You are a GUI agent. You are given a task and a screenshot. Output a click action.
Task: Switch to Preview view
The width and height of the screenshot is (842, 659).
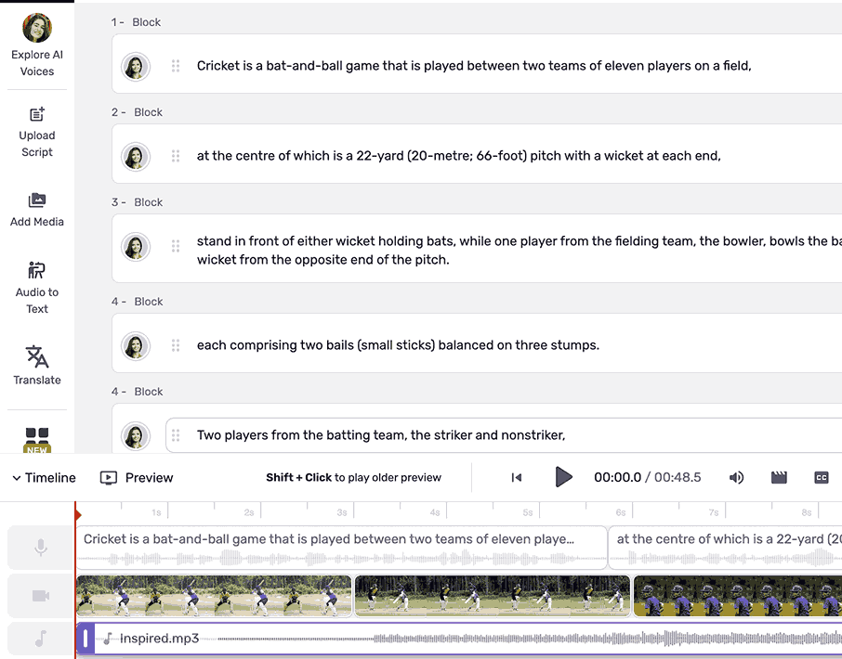click(x=137, y=477)
